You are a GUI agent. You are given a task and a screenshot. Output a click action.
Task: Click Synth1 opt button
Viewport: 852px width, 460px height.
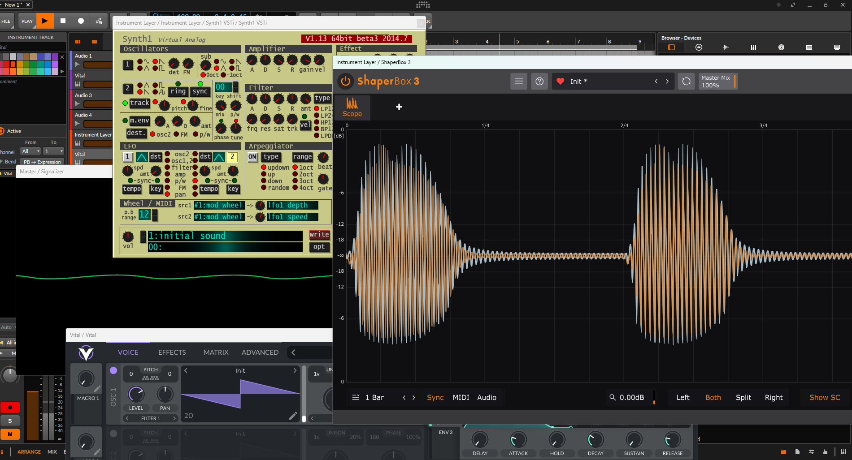pyautogui.click(x=319, y=247)
